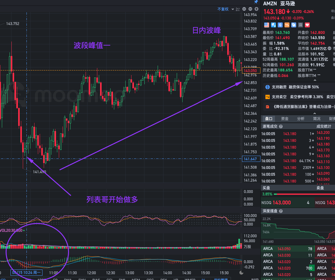
Task: Open the 成交统计 panel
Action: point(324,126)
